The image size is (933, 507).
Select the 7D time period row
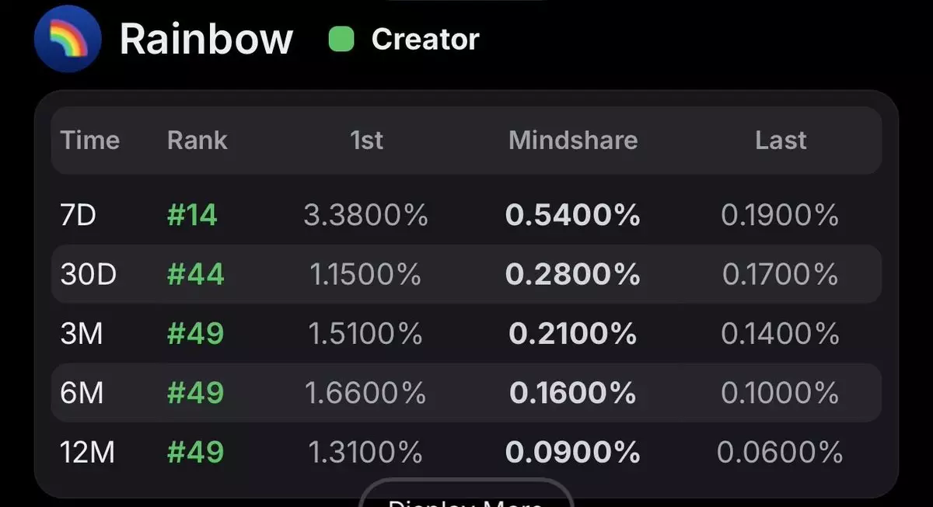[78, 215]
